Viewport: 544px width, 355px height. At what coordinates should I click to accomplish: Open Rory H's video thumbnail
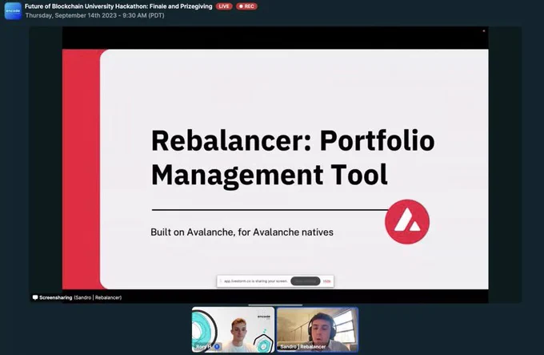pyautogui.click(x=233, y=329)
